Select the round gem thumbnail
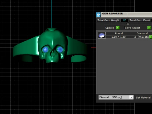Viewport: 152px width, 114px height. point(102,35)
